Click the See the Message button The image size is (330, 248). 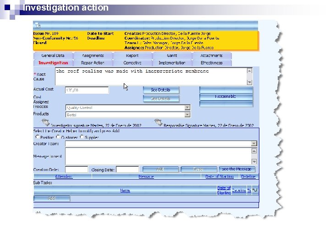click(x=237, y=169)
